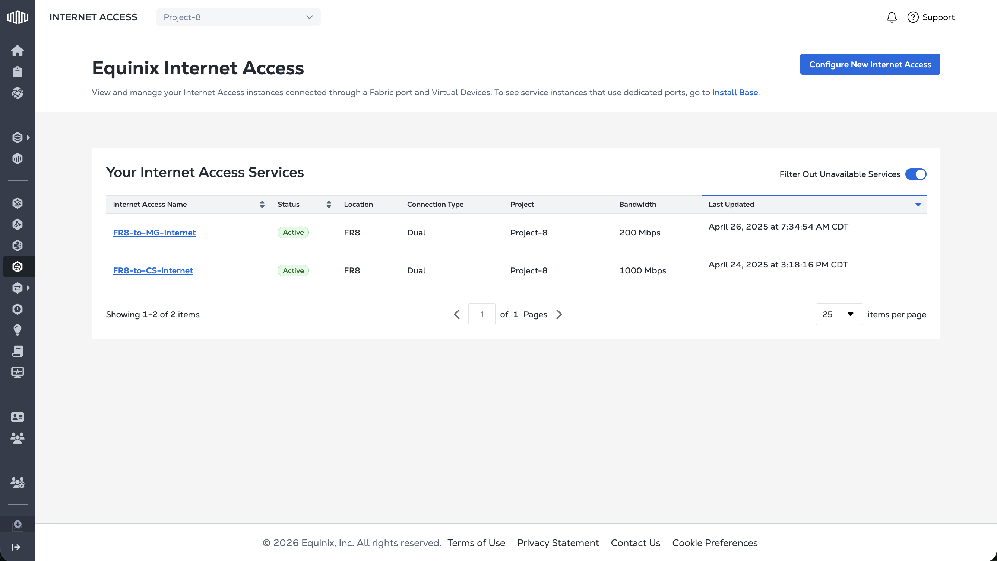997x561 pixels.
Task: Go to next page arrow
Action: tap(559, 314)
